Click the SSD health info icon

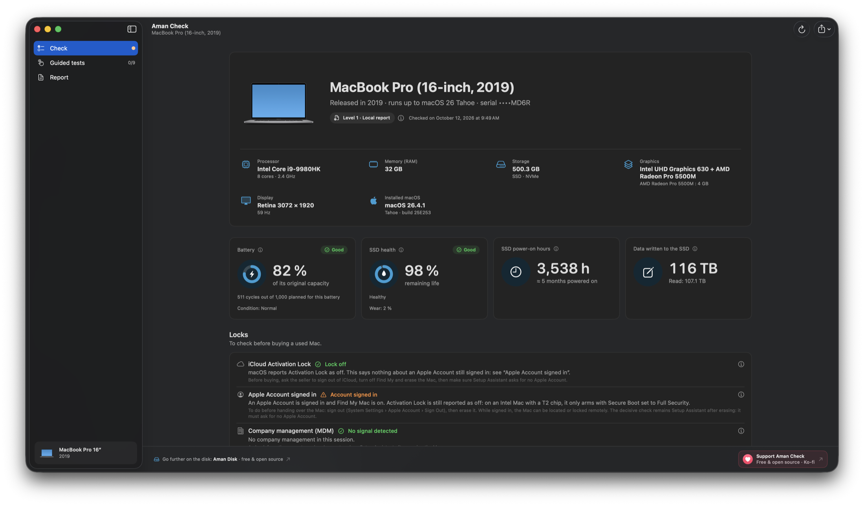[x=401, y=250]
